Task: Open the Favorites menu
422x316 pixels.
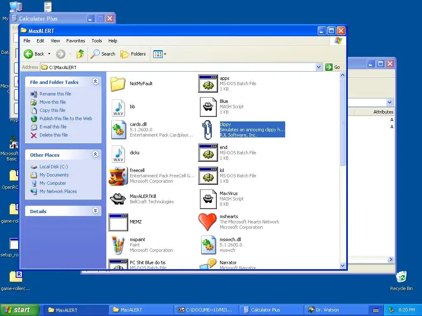Action: point(76,41)
